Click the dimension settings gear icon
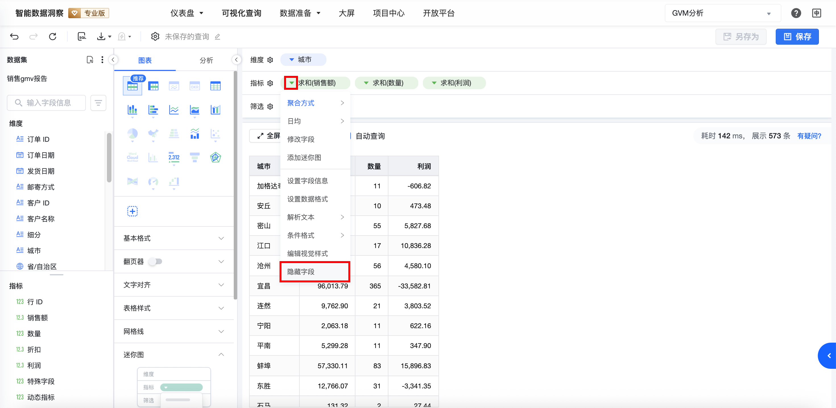Image resolution: width=836 pixels, height=408 pixels. point(270,60)
